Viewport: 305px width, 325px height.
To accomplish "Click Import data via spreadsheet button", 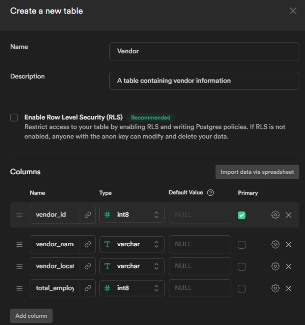I will [x=257, y=172].
